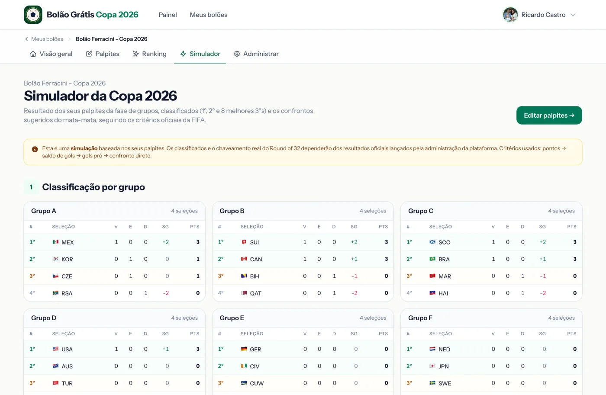This screenshot has width=606, height=395.
Task: Click the Curaçao flag next to CUW
Action: (244, 383)
